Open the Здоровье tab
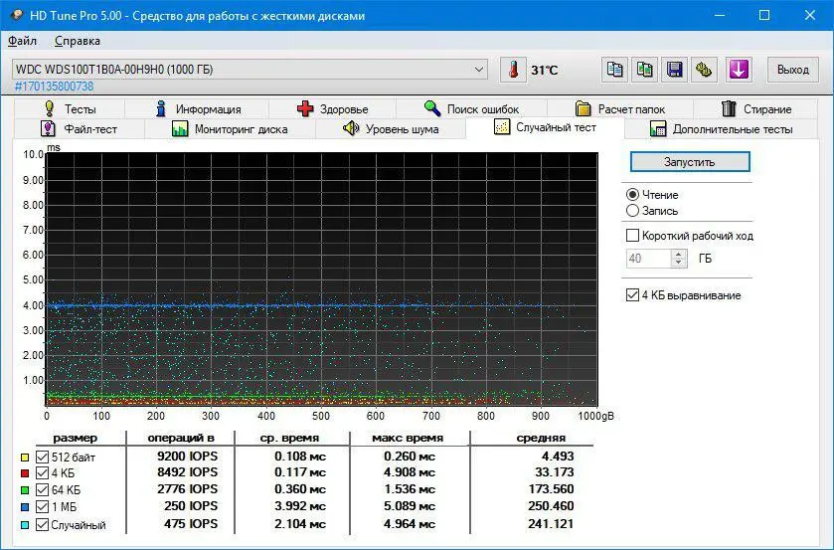Image resolution: width=834 pixels, height=550 pixels. [x=332, y=109]
